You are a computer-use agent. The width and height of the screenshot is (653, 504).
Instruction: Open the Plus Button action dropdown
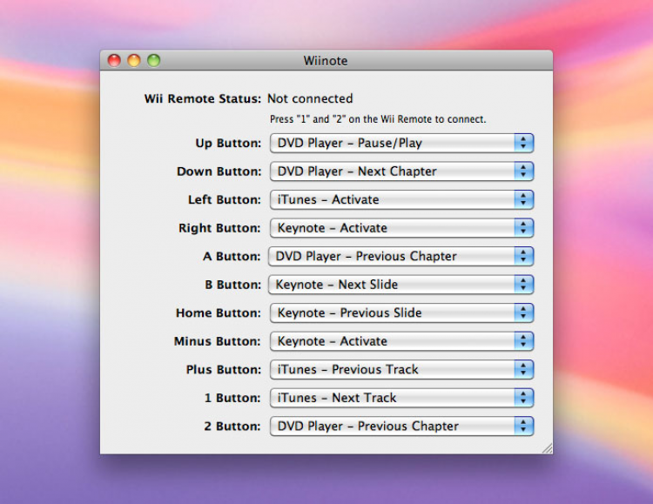tap(401, 369)
